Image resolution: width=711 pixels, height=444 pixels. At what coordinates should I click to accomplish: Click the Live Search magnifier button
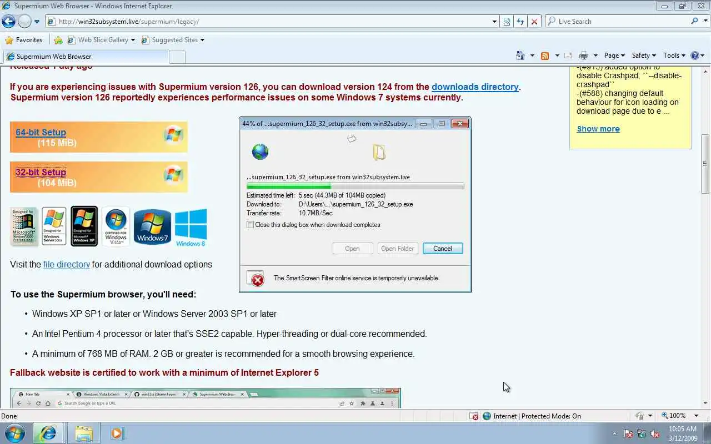[694, 21]
